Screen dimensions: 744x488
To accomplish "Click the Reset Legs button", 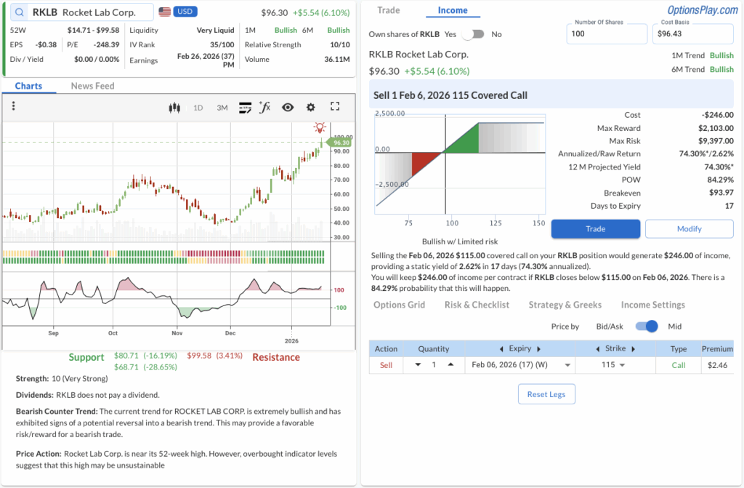I will (x=546, y=394).
